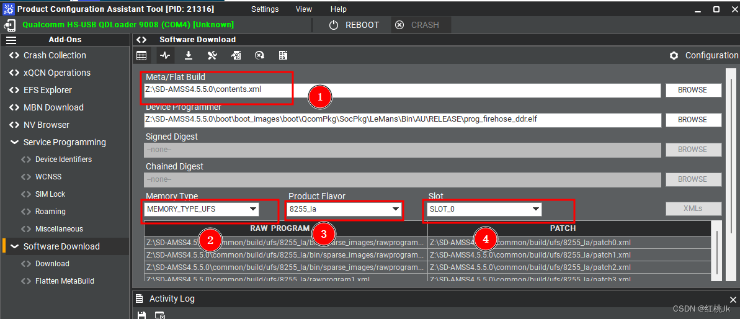Viewport: 740px width, 319px height.
Task: Collapse the Service Programming group
Action: (15, 143)
